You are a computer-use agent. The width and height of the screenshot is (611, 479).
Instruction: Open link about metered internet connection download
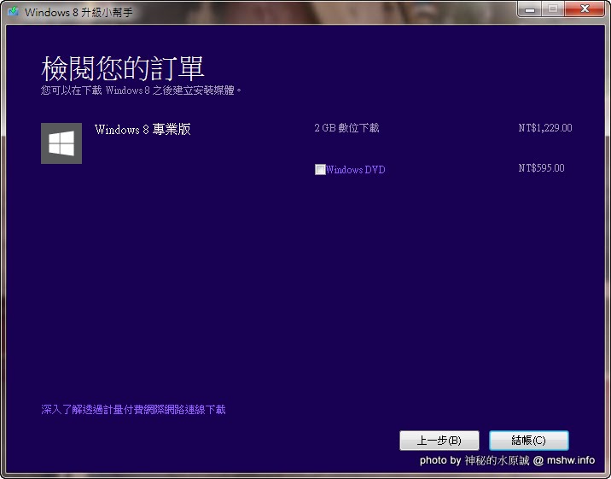click(x=133, y=410)
